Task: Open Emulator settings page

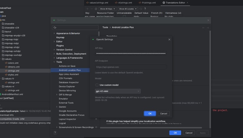Action: (x=63, y=99)
